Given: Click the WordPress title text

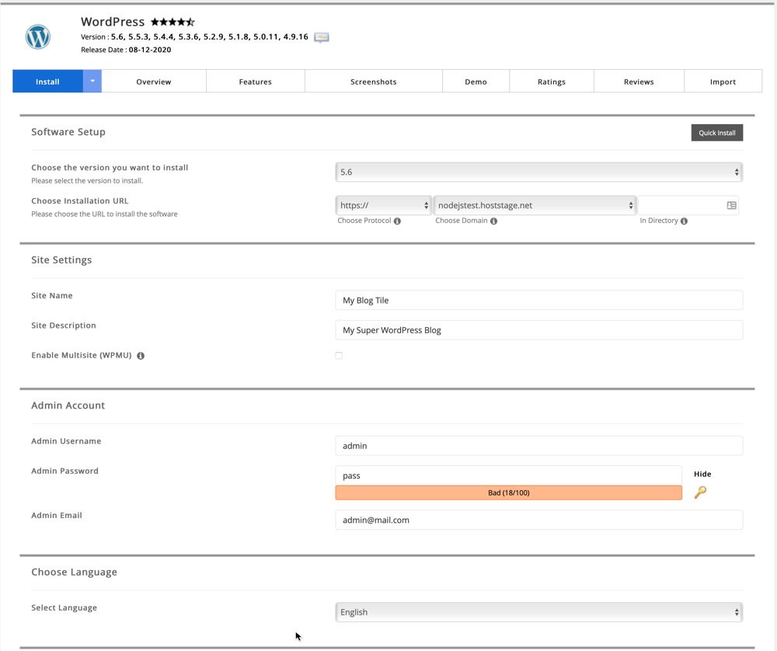Looking at the screenshot, I should coord(113,22).
